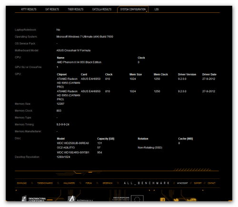Image resolution: width=238 pixels, height=207 pixels.
Task: Visit the Forum footer link
Action: (89, 183)
